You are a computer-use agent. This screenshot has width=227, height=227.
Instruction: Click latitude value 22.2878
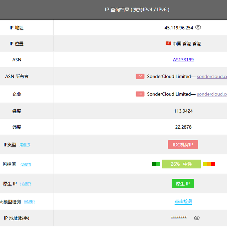coord(183,127)
